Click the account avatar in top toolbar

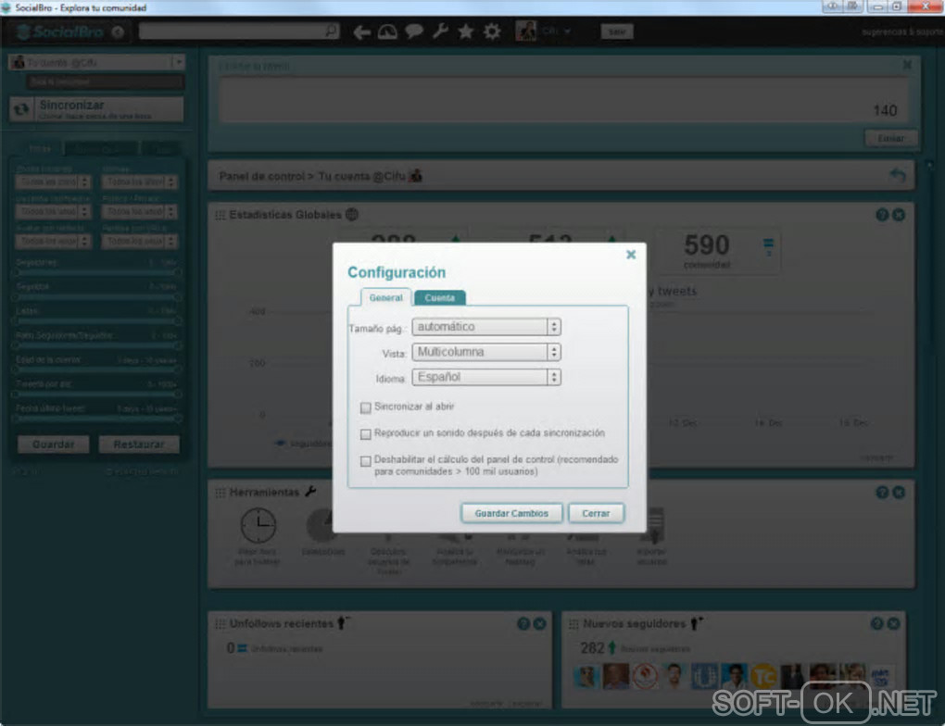coord(525,31)
